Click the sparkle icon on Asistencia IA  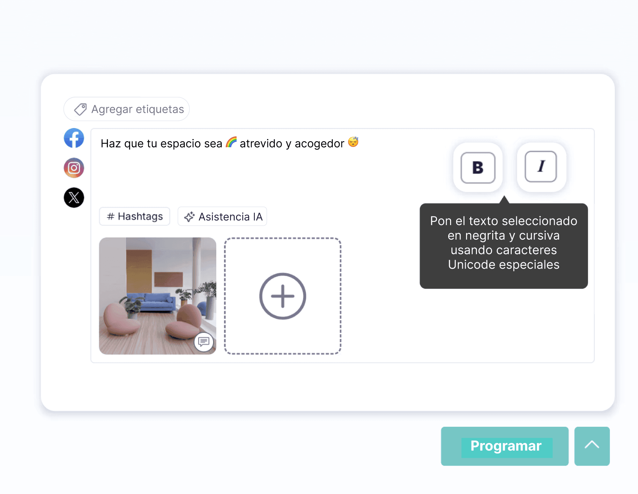pyautogui.click(x=189, y=217)
